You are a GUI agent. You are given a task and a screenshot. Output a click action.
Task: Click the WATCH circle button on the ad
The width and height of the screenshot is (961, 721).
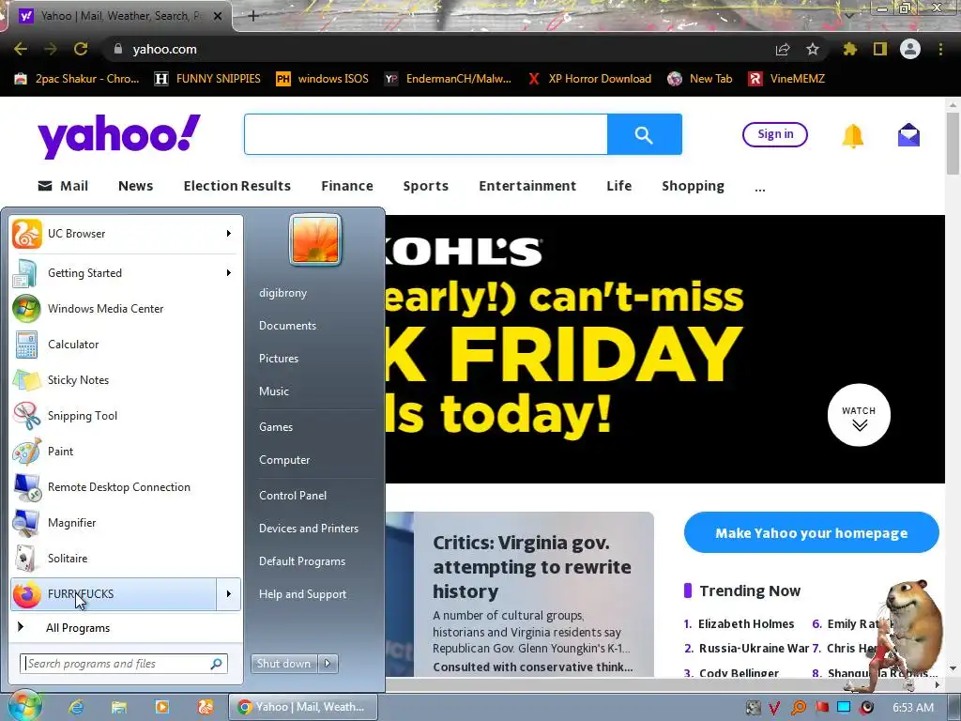(x=859, y=415)
